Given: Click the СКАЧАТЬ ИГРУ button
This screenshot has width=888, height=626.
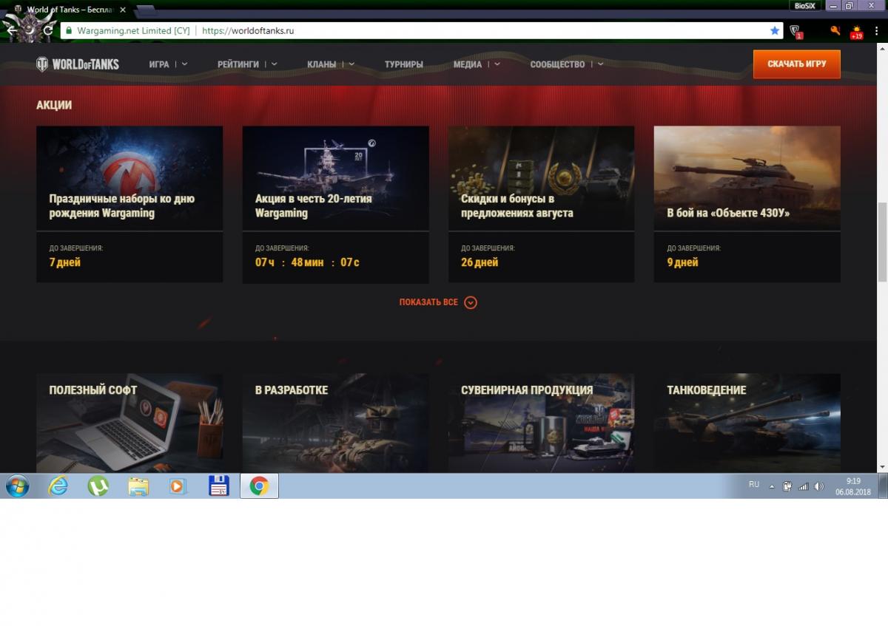Looking at the screenshot, I should click(796, 64).
